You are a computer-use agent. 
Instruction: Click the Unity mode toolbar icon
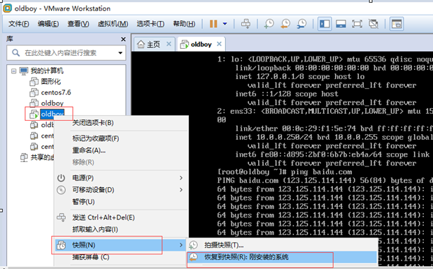point(374,24)
